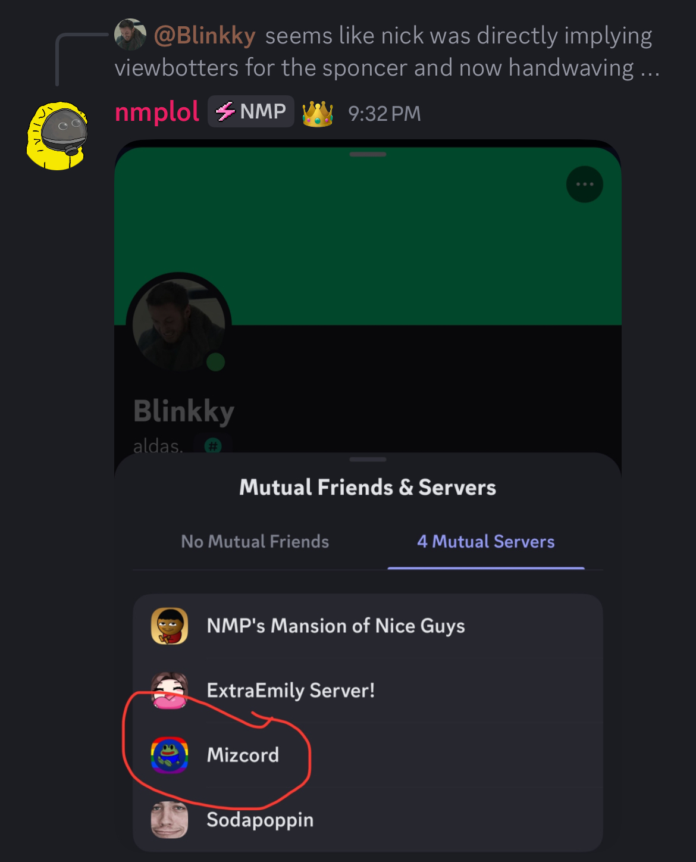
Task: Click nmplol's yellow hooded avatar
Action: coord(58,136)
